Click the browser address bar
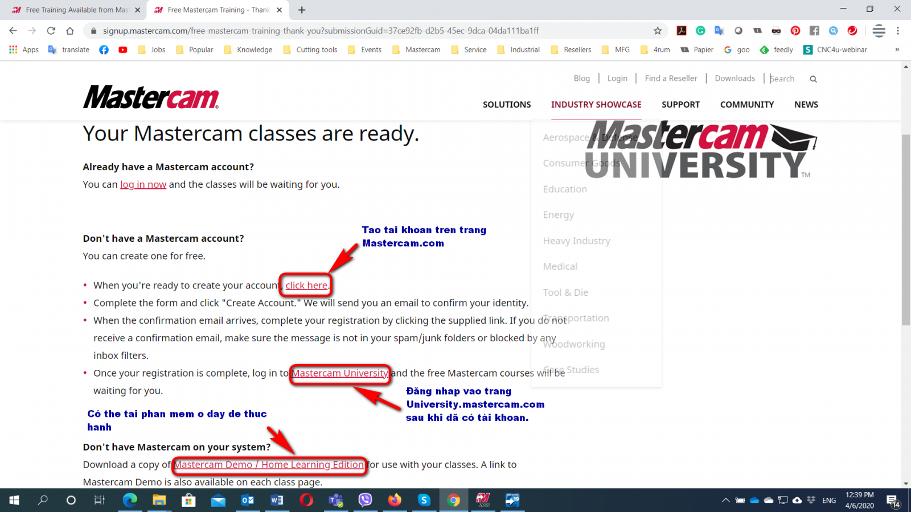Screen dimensions: 911x512 370,31
